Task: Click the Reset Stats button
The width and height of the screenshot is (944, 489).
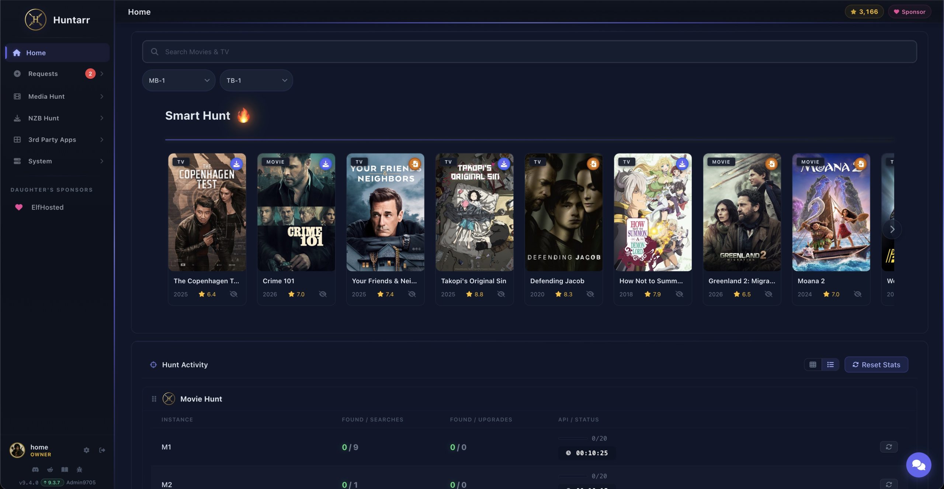Action: tap(876, 365)
